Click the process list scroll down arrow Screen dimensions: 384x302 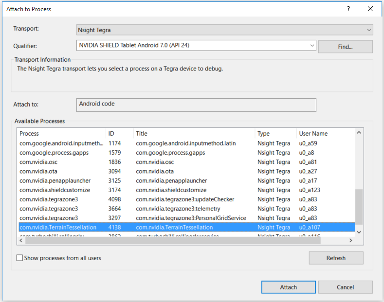[359, 232]
